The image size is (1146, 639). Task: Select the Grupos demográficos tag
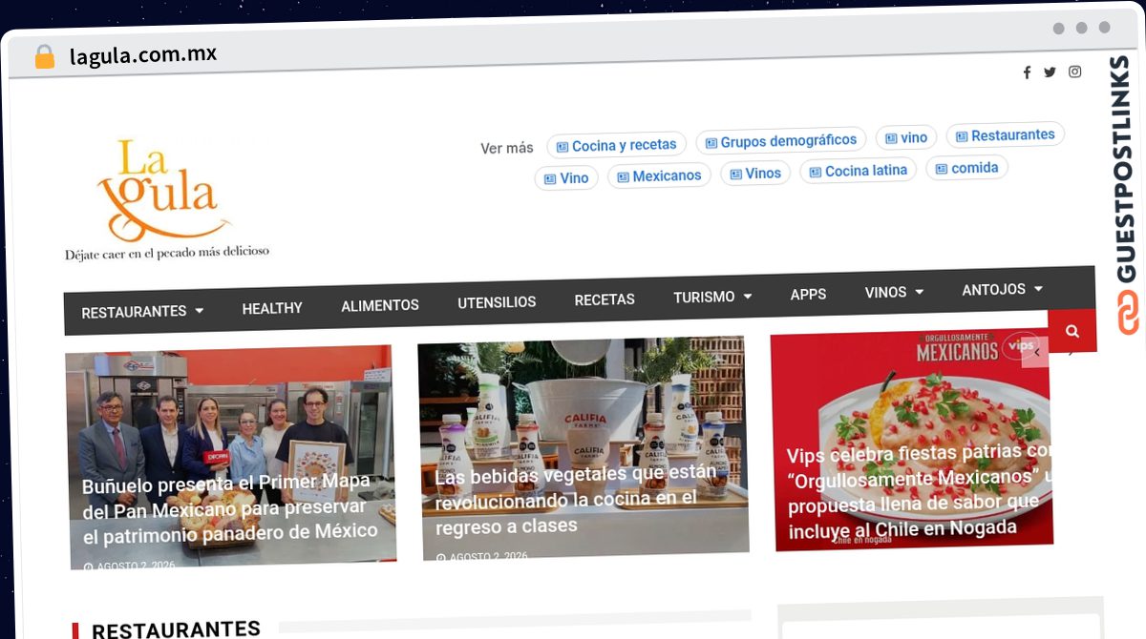[x=781, y=141]
